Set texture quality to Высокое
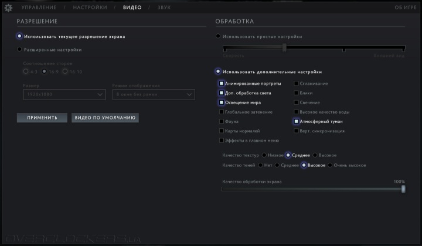 pyautogui.click(x=315, y=155)
